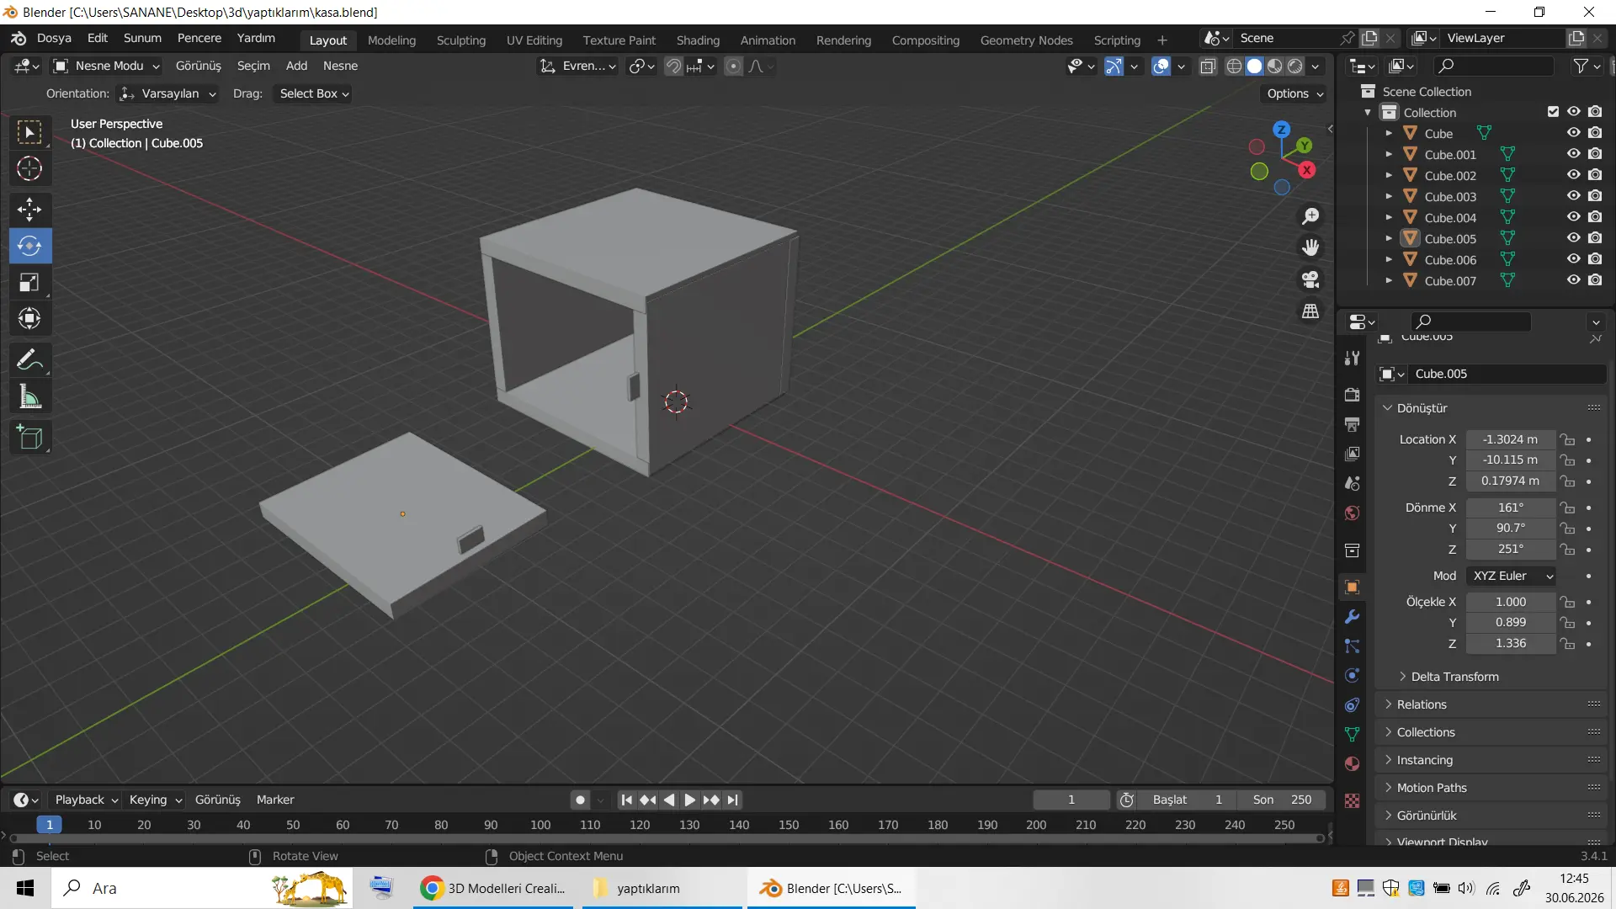The height and width of the screenshot is (909, 1616).
Task: Open Windows Start menu
Action: (25, 888)
